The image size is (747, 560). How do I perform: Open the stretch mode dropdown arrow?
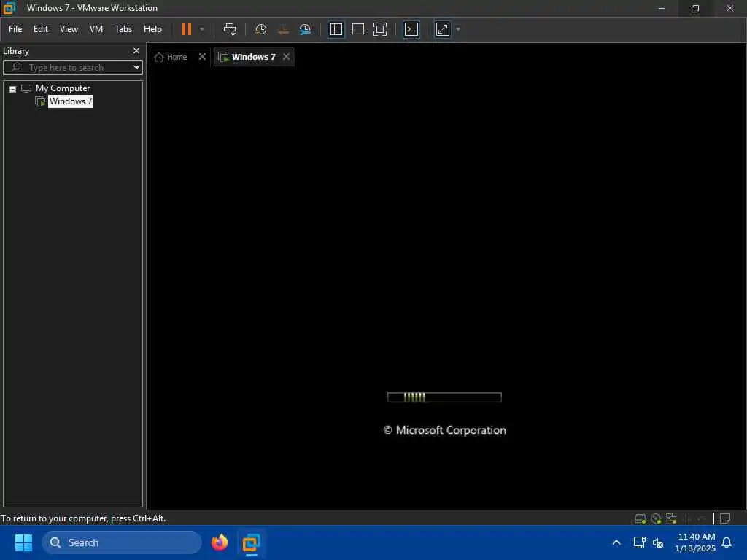click(458, 29)
